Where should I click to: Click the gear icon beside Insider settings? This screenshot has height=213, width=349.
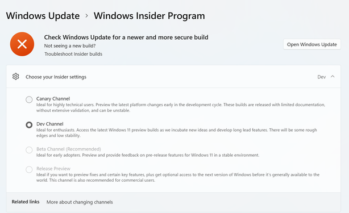pyautogui.click(x=15, y=77)
